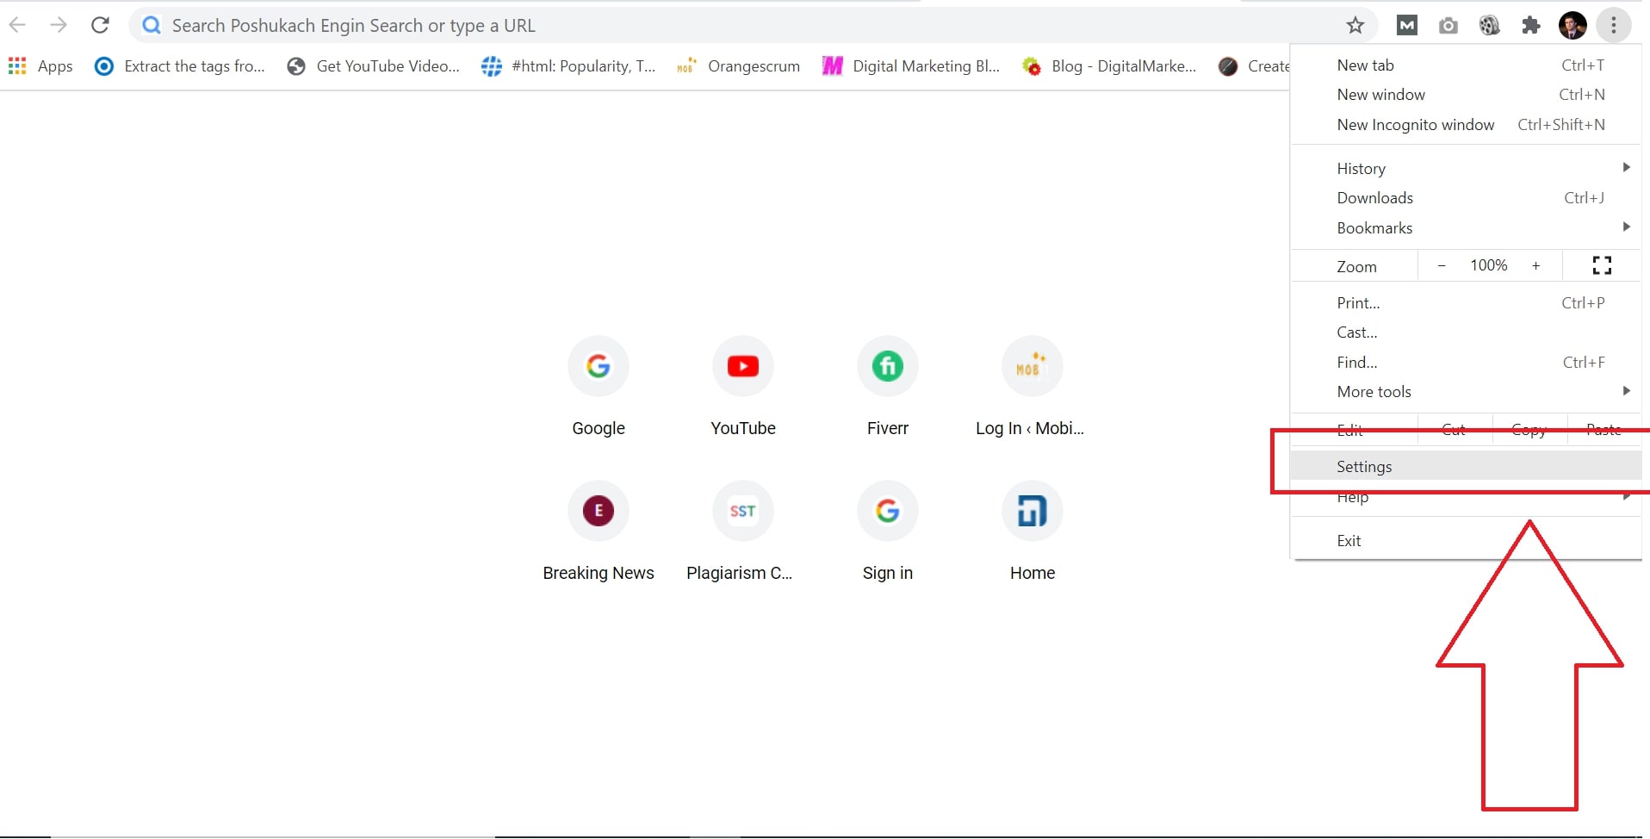Open the Orangescrum bookmark

(x=754, y=65)
